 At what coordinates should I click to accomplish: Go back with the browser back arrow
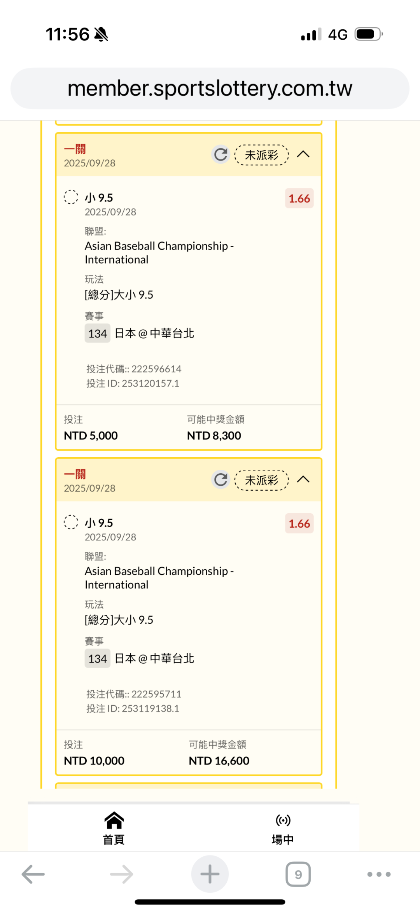click(x=33, y=875)
